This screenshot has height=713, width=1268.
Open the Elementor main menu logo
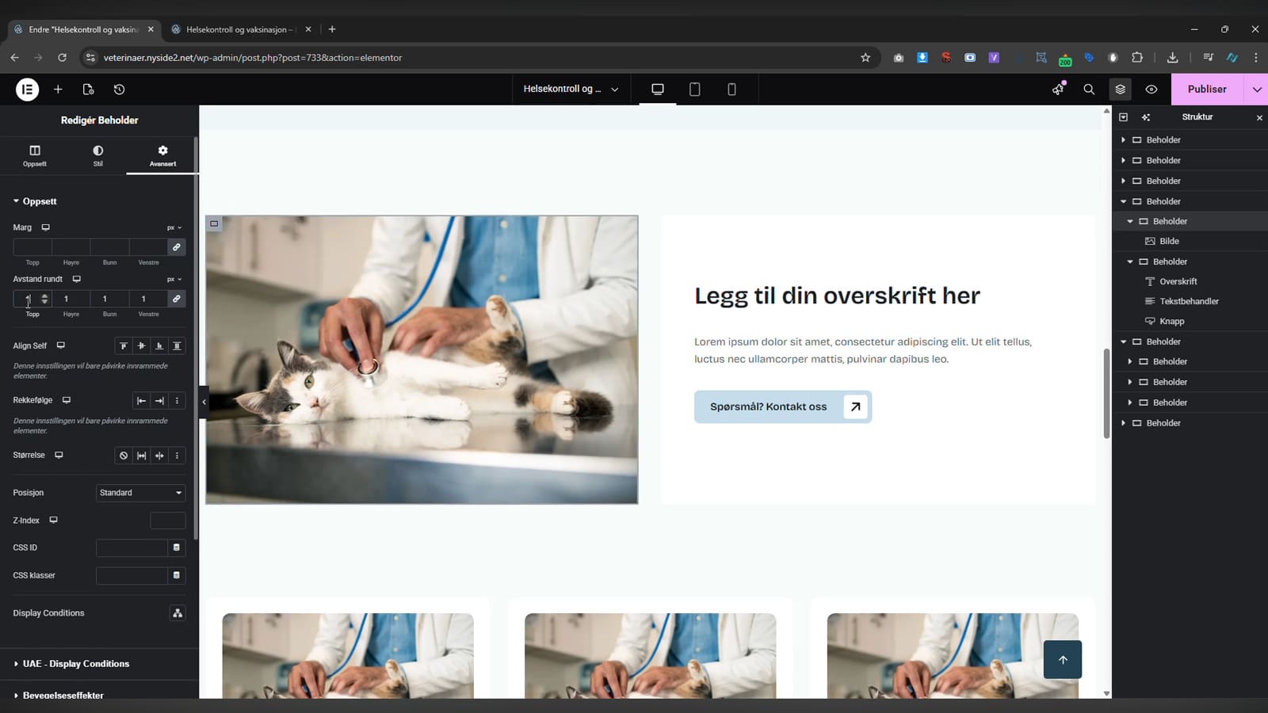coord(27,90)
